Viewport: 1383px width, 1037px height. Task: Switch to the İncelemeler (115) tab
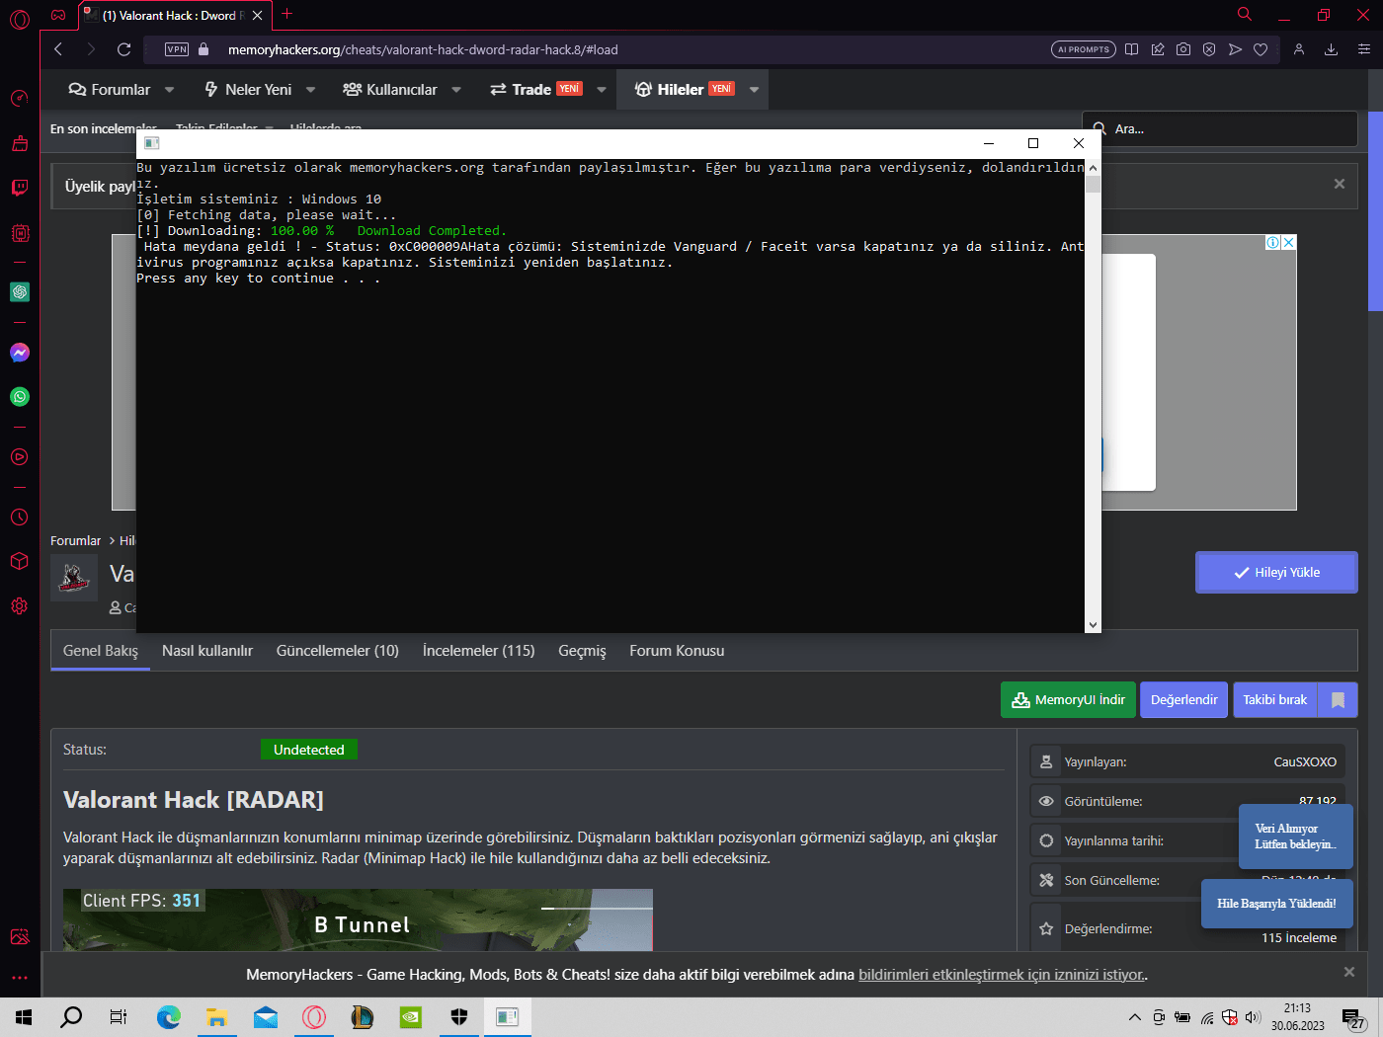click(479, 651)
